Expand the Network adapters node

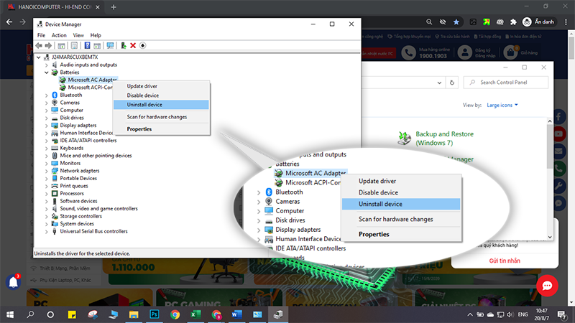click(47, 171)
